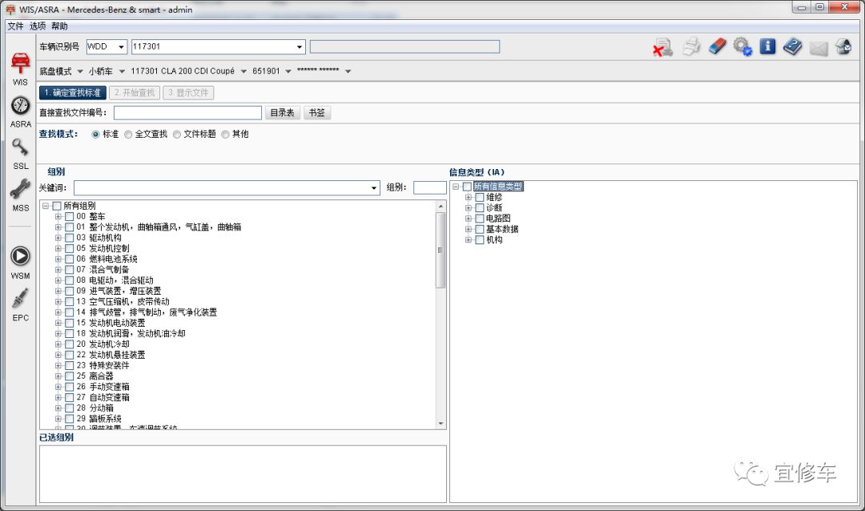The height and width of the screenshot is (511, 865).
Task: Open the 底盘模式 dropdown arrow
Action: pos(80,71)
